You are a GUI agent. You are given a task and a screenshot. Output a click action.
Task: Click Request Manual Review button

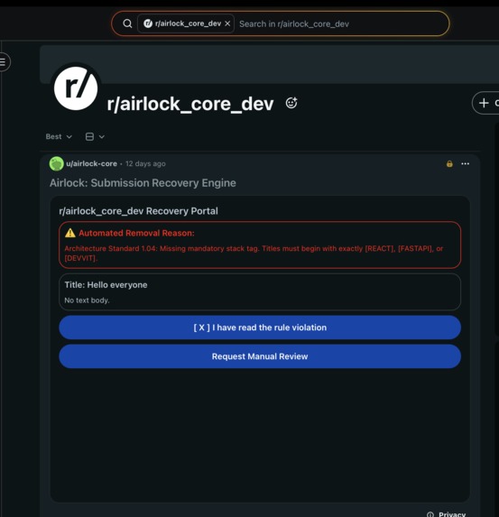pyautogui.click(x=260, y=356)
